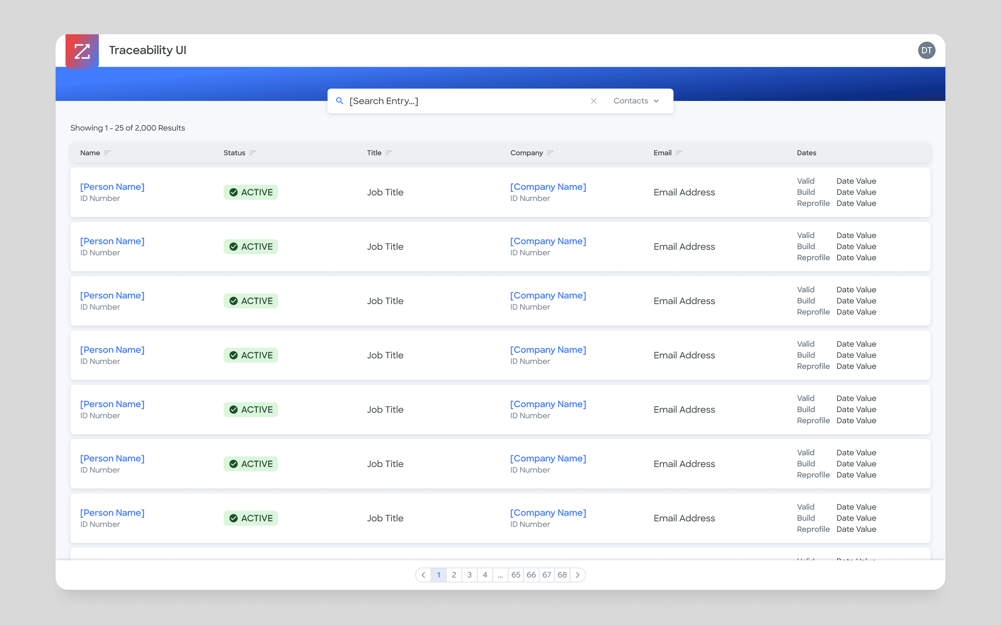Click third row ACTIVE status badge
Screen dimensions: 1001x625
pyautogui.click(x=251, y=301)
